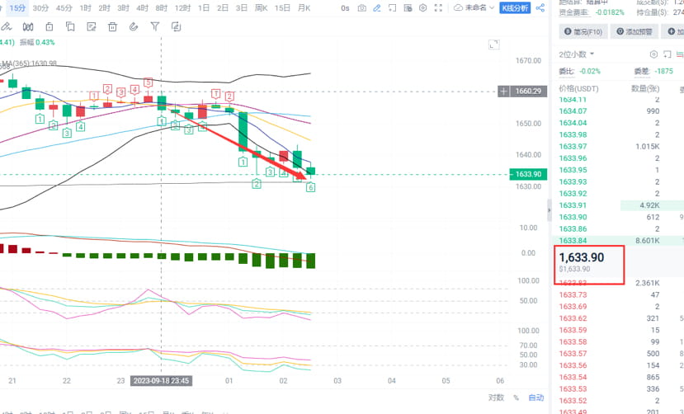Click the add-window layout icon in top bar
Screen dimensions: 684x414
pyautogui.click(x=392, y=8)
